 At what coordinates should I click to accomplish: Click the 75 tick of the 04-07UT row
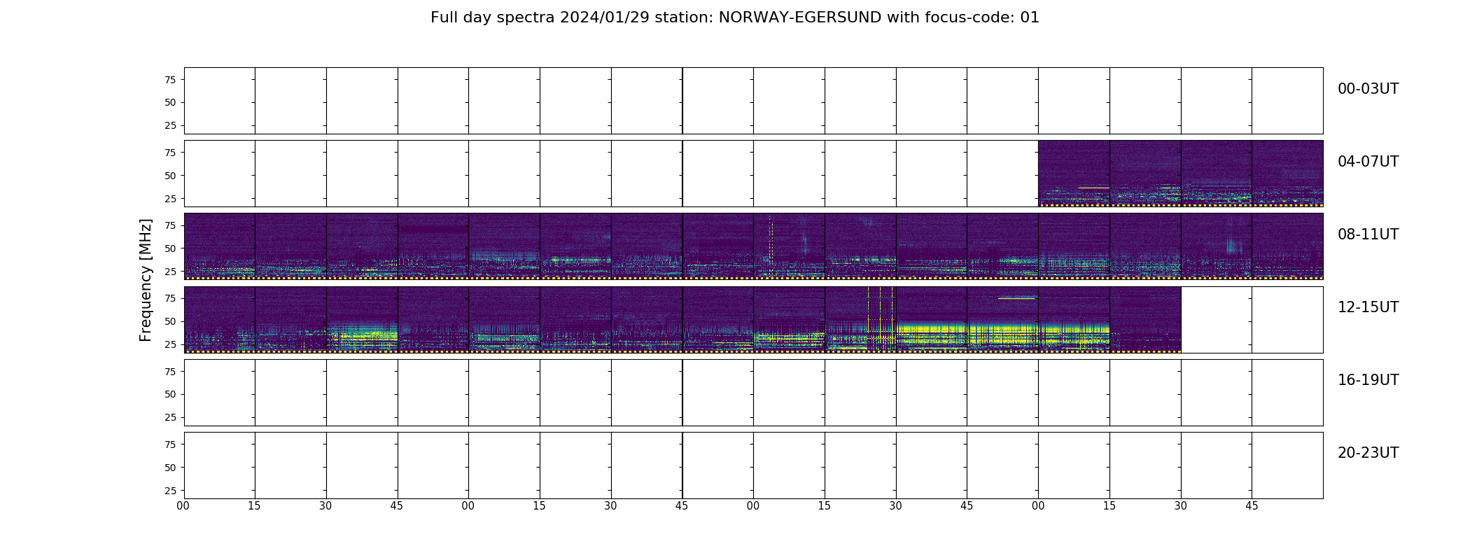tap(170, 153)
